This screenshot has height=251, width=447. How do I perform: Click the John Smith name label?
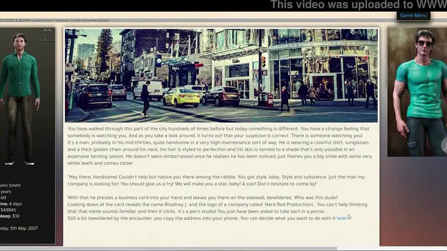click(10, 185)
